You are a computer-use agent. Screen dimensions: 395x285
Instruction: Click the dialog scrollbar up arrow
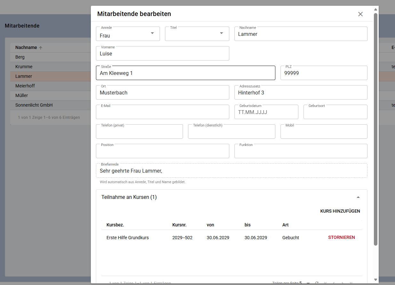[x=376, y=9]
